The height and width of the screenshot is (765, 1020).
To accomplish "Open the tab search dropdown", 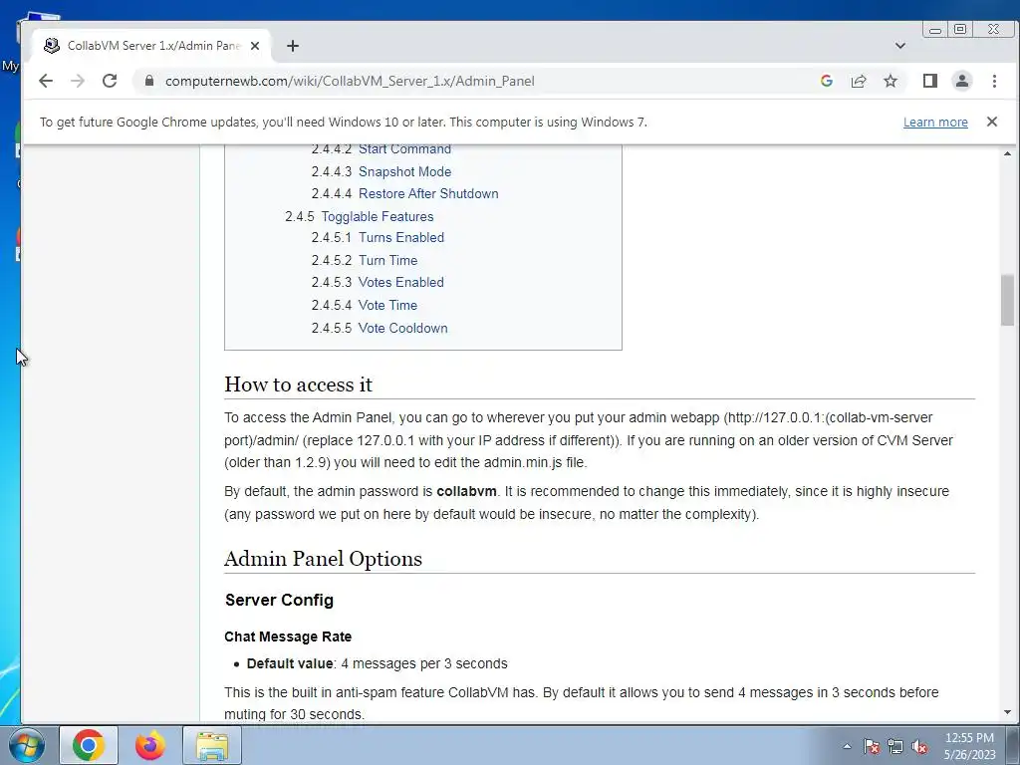I will [x=900, y=46].
